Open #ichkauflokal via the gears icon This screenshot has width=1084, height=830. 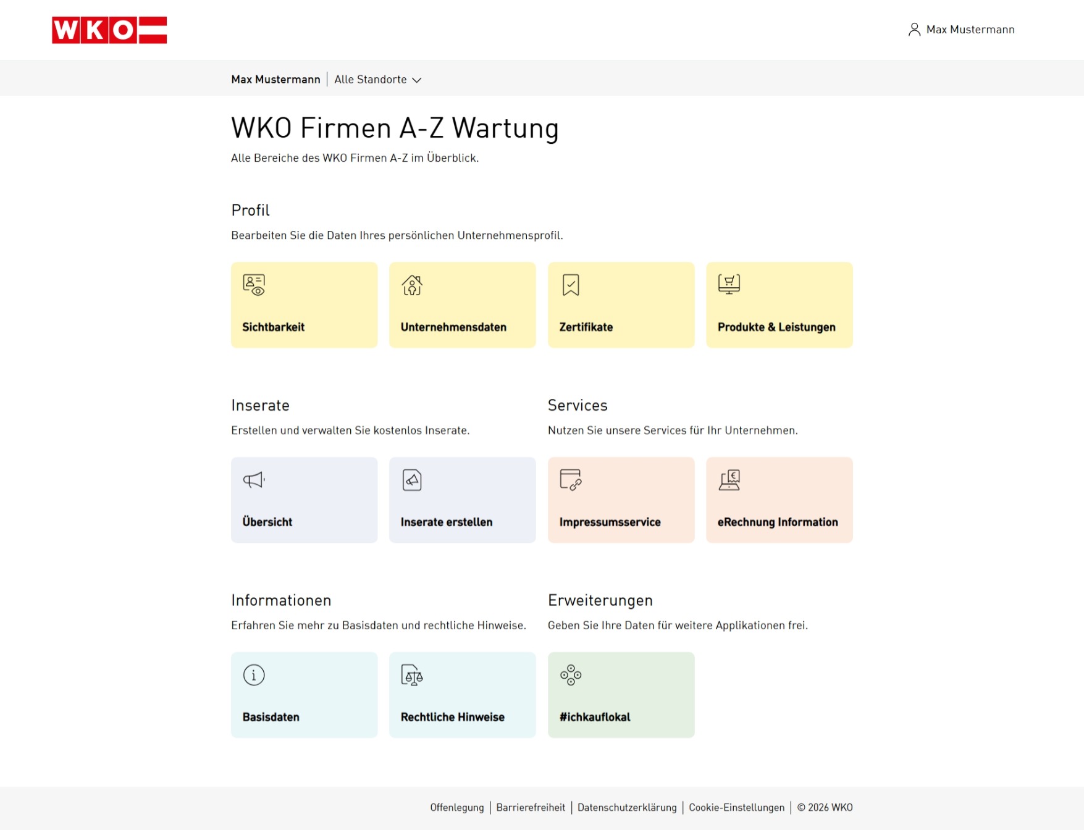pos(570,675)
